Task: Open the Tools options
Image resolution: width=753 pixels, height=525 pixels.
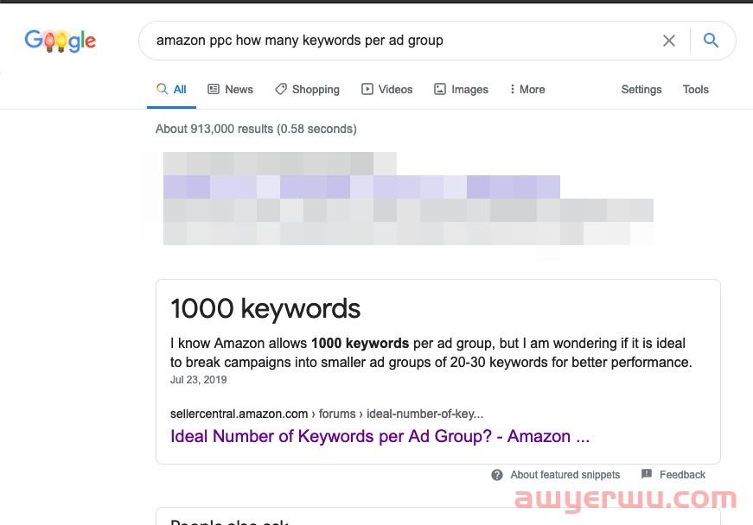Action: pyautogui.click(x=695, y=89)
